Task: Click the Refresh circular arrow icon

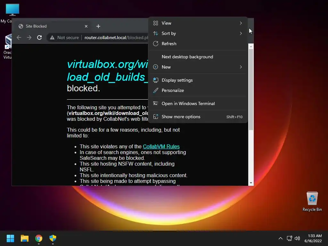Action: (x=156, y=44)
